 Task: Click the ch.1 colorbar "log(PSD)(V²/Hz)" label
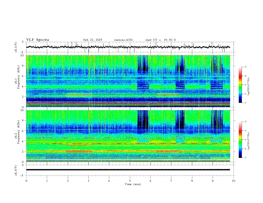(248, 87)
